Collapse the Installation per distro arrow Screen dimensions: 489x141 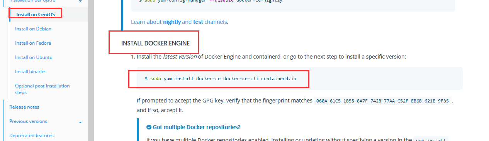80,2
